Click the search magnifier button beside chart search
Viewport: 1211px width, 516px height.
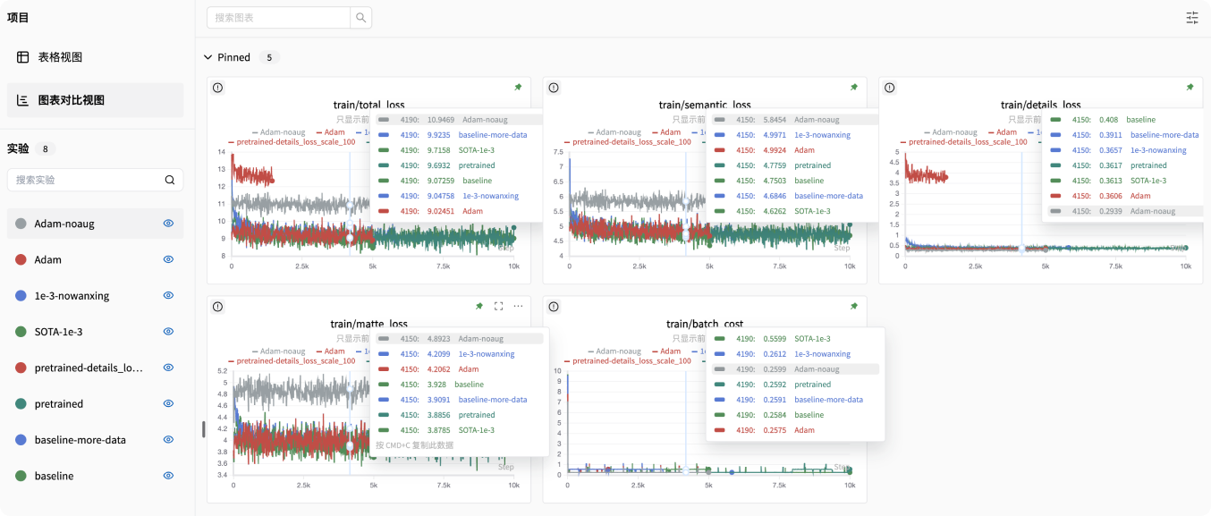pyautogui.click(x=360, y=17)
